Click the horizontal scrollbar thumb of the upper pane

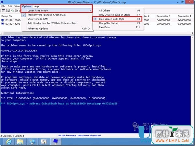click(36, 33)
